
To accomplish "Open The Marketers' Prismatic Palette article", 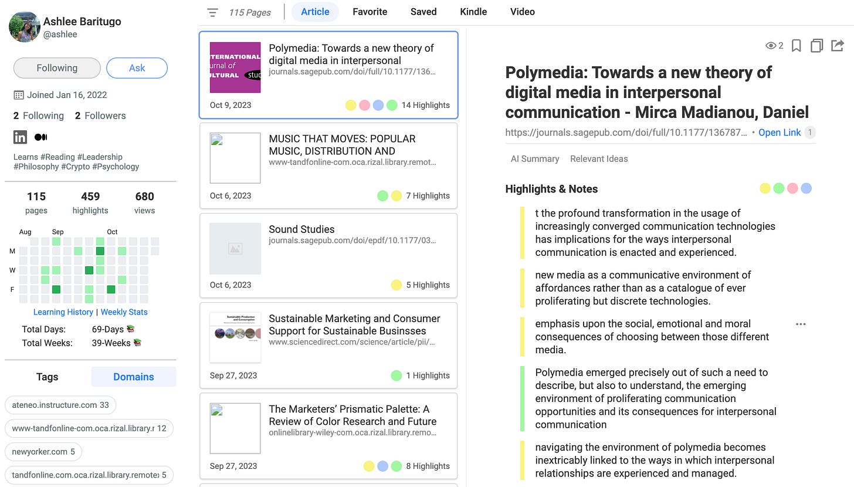I will (328, 436).
